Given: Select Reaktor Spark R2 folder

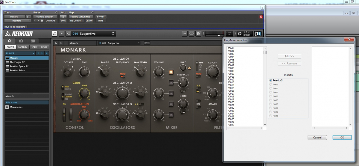Looking at the screenshot, I should click(x=27, y=66).
